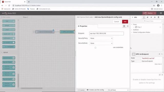
Task: Select the template palette node
Action: pos(9,47)
